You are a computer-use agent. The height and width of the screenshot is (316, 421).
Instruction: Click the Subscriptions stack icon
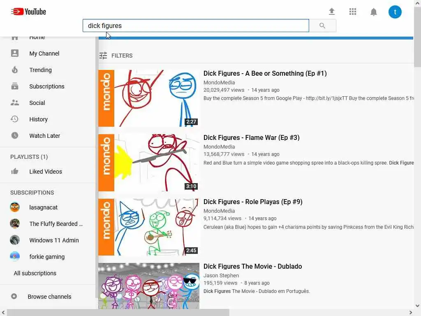click(x=15, y=86)
